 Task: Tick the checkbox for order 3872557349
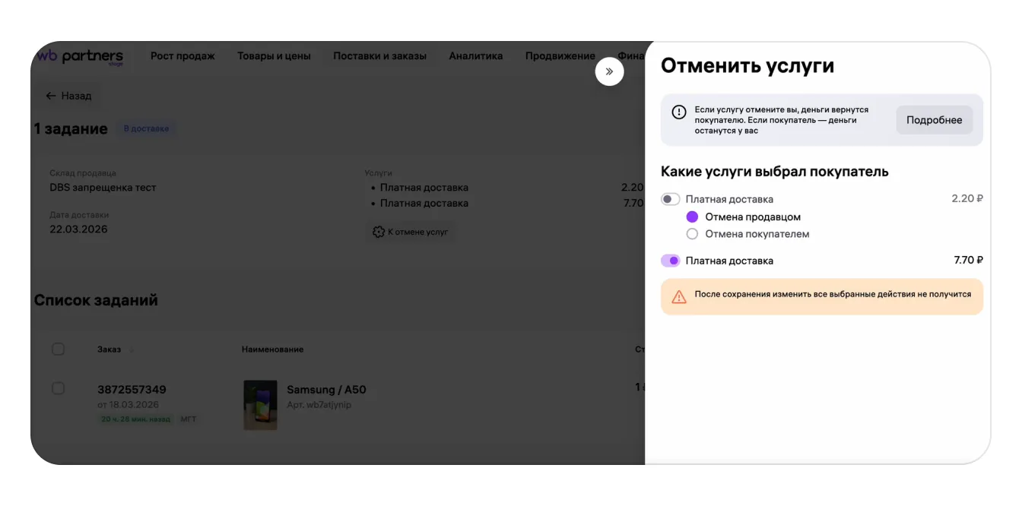pos(58,388)
